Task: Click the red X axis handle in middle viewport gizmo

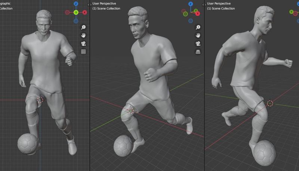Action: pos(198,13)
